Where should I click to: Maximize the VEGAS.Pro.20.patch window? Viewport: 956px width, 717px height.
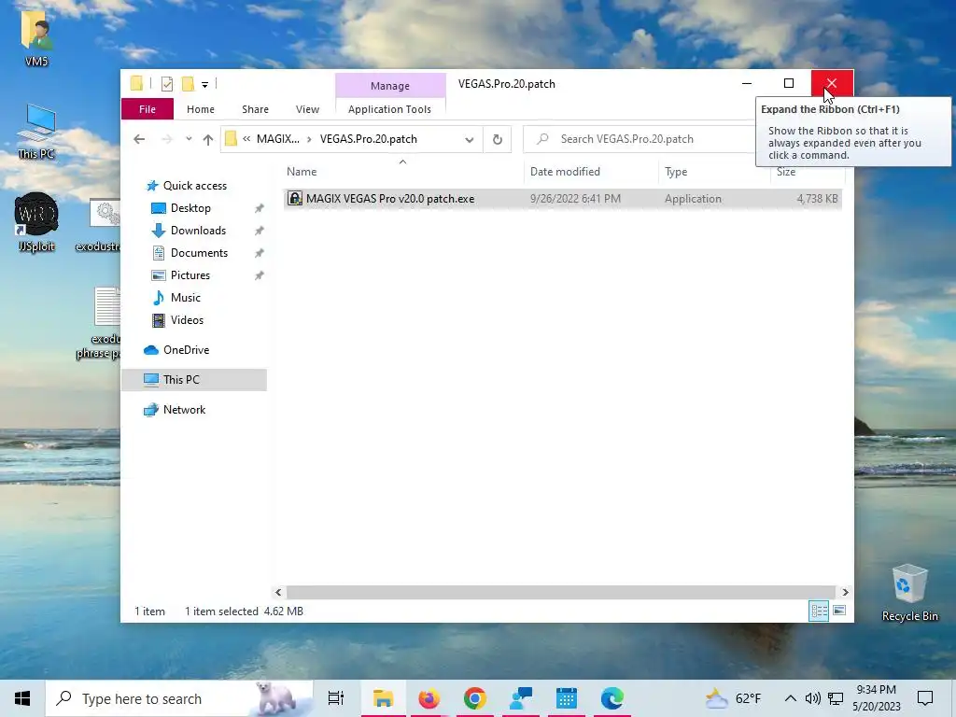(788, 83)
